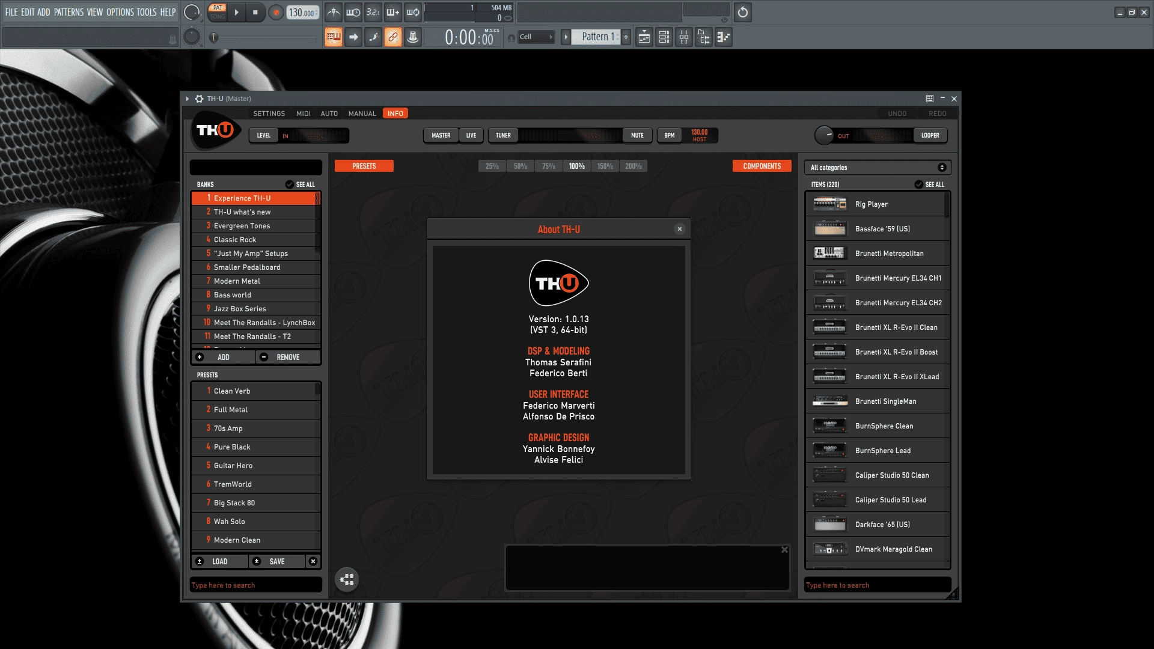This screenshot has width=1154, height=649.
Task: Toggle the LIVE button
Action: (471, 136)
